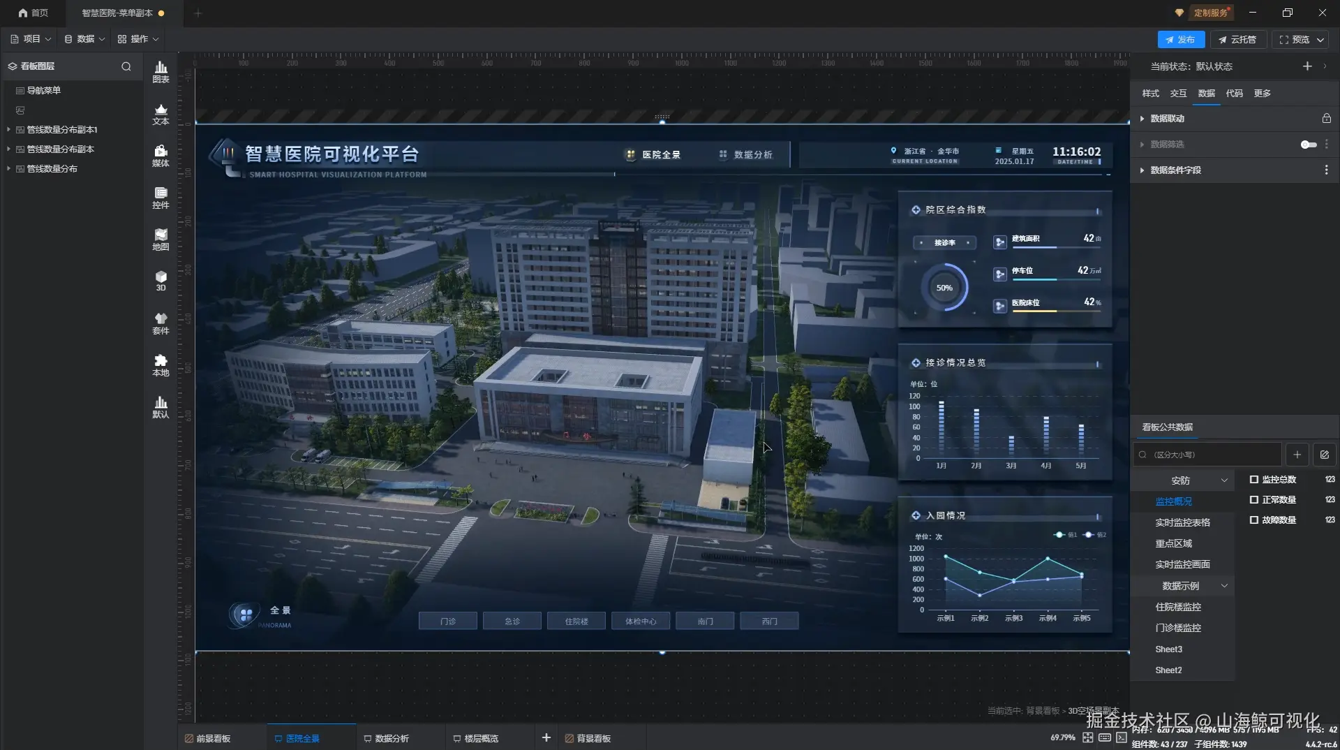Click the 医院床位 progress bar

tap(1056, 311)
